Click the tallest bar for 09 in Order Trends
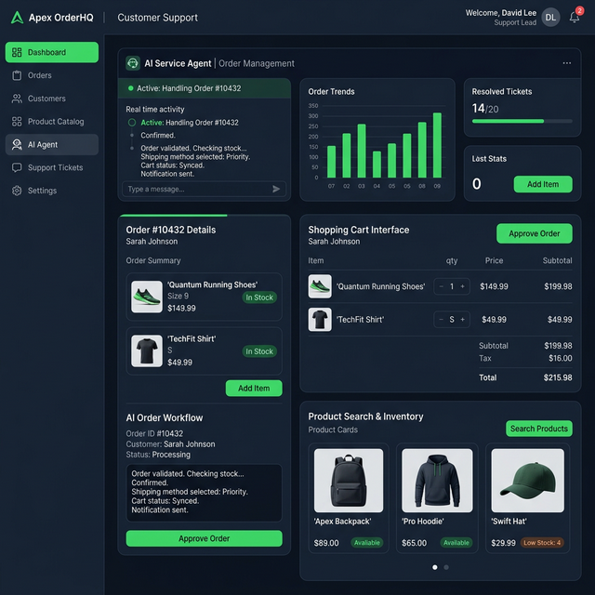The height and width of the screenshot is (595, 595). [437, 145]
